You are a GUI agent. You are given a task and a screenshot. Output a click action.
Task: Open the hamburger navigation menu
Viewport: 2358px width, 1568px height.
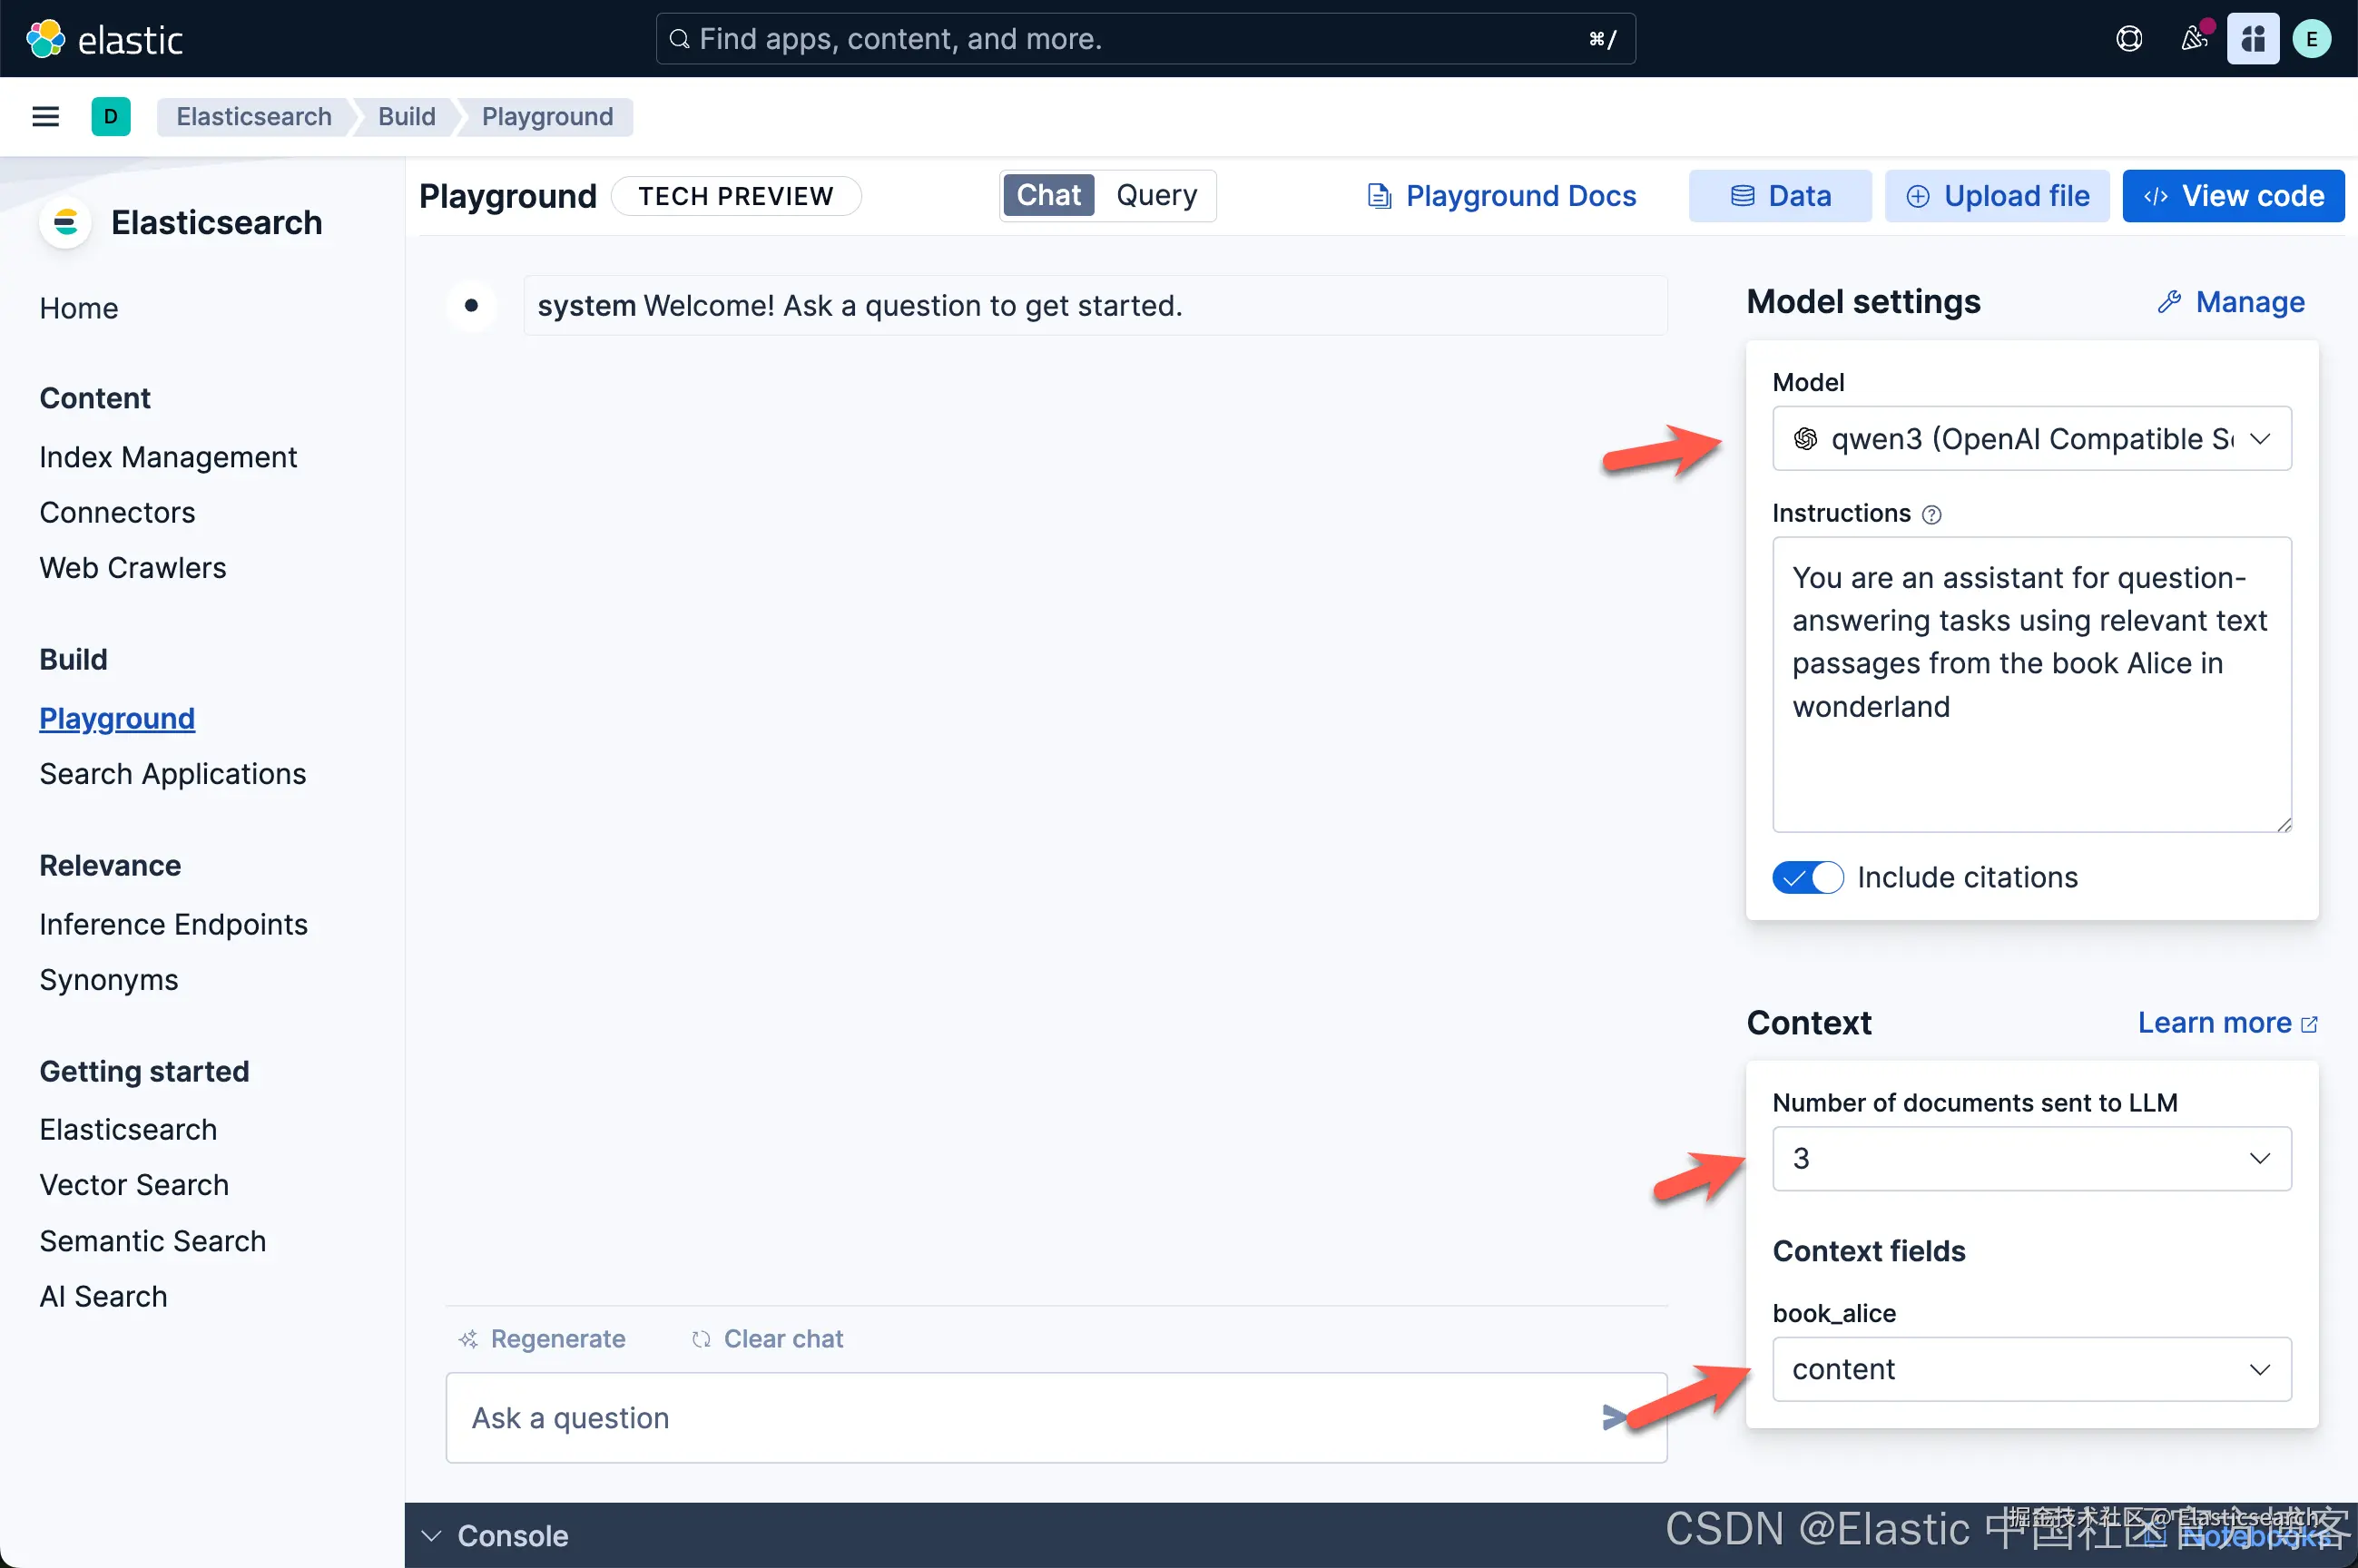pyautogui.click(x=46, y=117)
